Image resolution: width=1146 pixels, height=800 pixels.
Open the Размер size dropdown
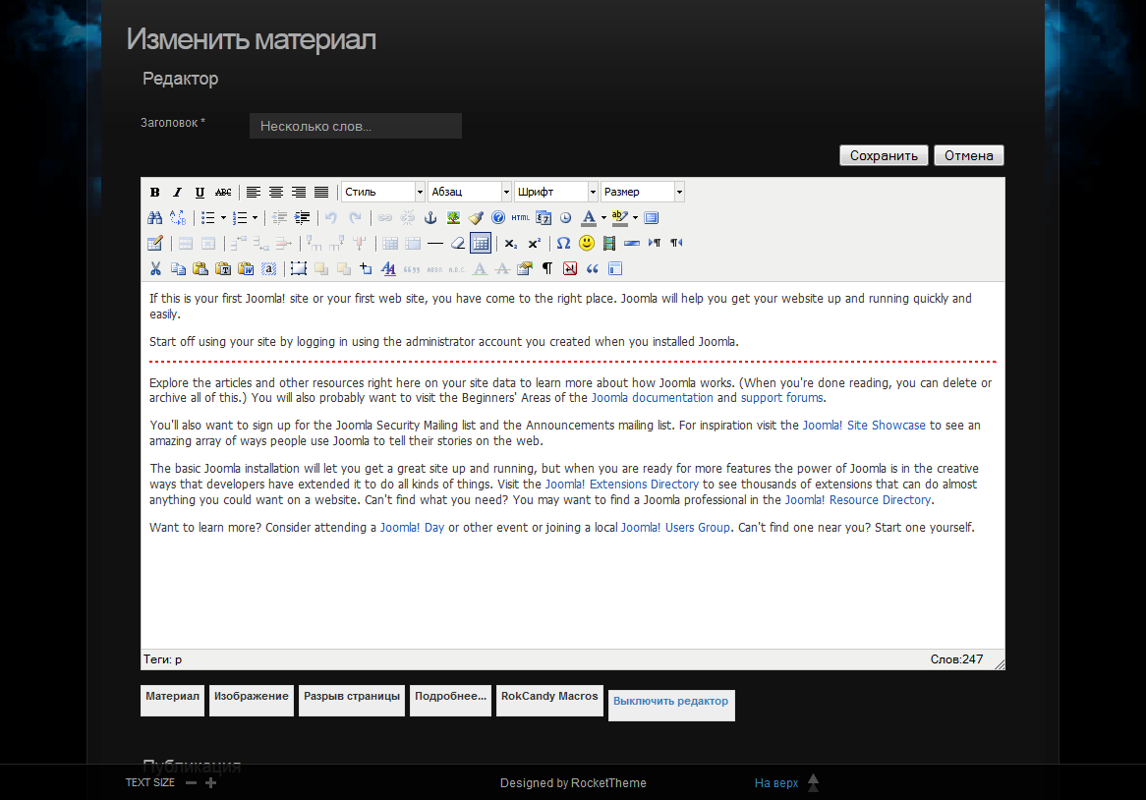pos(642,192)
